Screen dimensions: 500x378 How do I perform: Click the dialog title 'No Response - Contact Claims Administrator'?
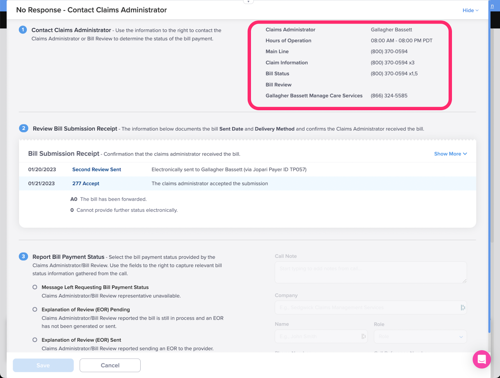[x=92, y=10]
